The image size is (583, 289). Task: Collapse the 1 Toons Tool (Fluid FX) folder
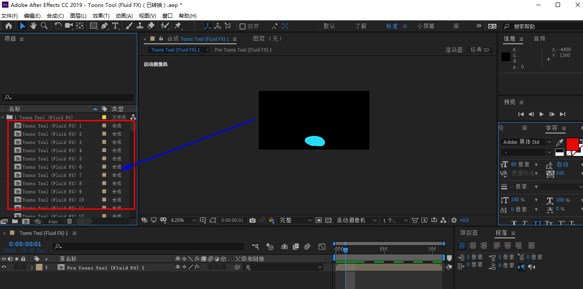[x=3, y=117]
